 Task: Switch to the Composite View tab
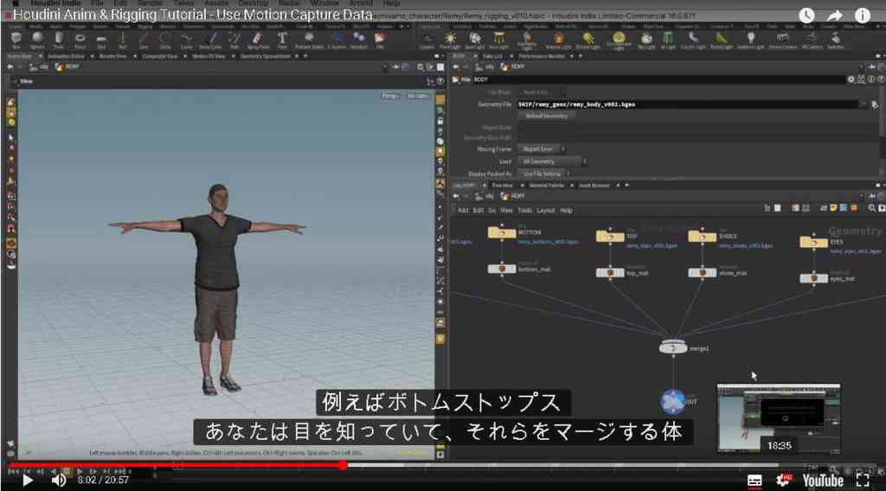point(160,56)
